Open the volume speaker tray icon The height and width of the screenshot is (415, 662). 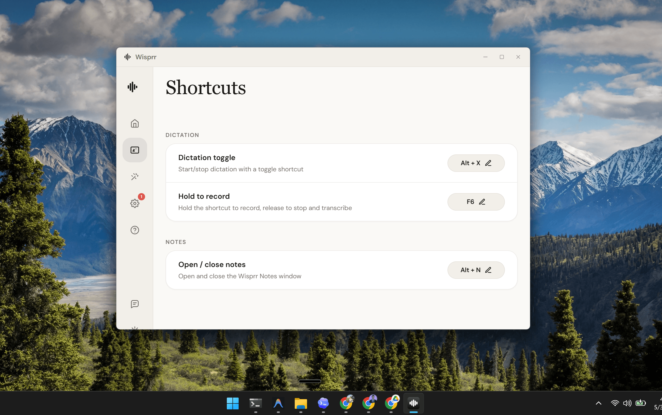point(627,403)
